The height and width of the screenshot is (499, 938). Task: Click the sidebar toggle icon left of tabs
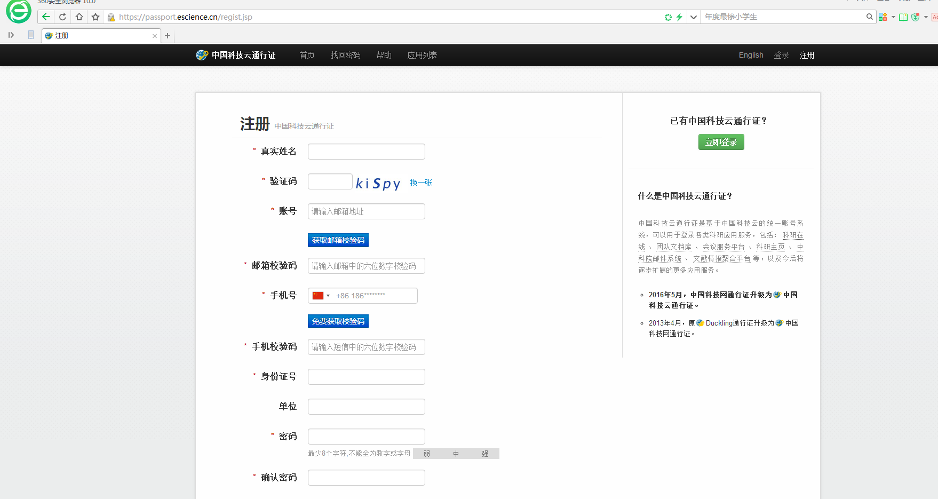pos(11,35)
